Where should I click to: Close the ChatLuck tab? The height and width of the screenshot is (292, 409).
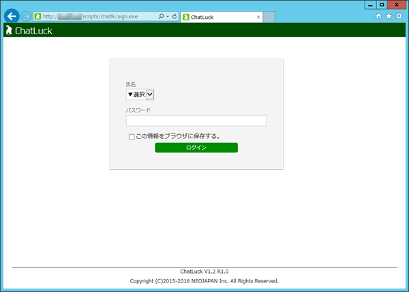[x=258, y=17]
